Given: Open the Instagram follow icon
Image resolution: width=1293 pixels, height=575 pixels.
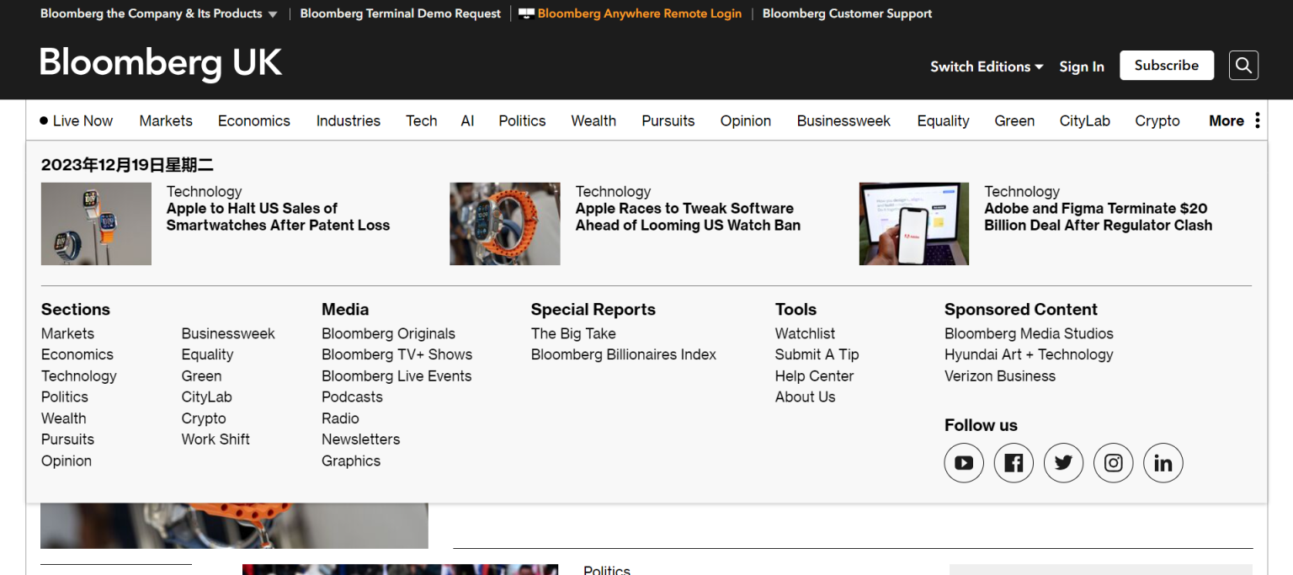Looking at the screenshot, I should pos(1113,463).
